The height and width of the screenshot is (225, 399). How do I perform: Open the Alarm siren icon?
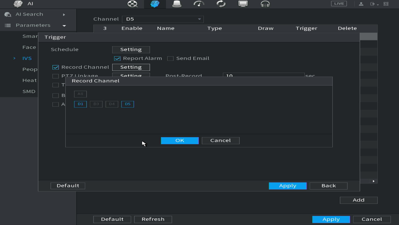(x=177, y=4)
